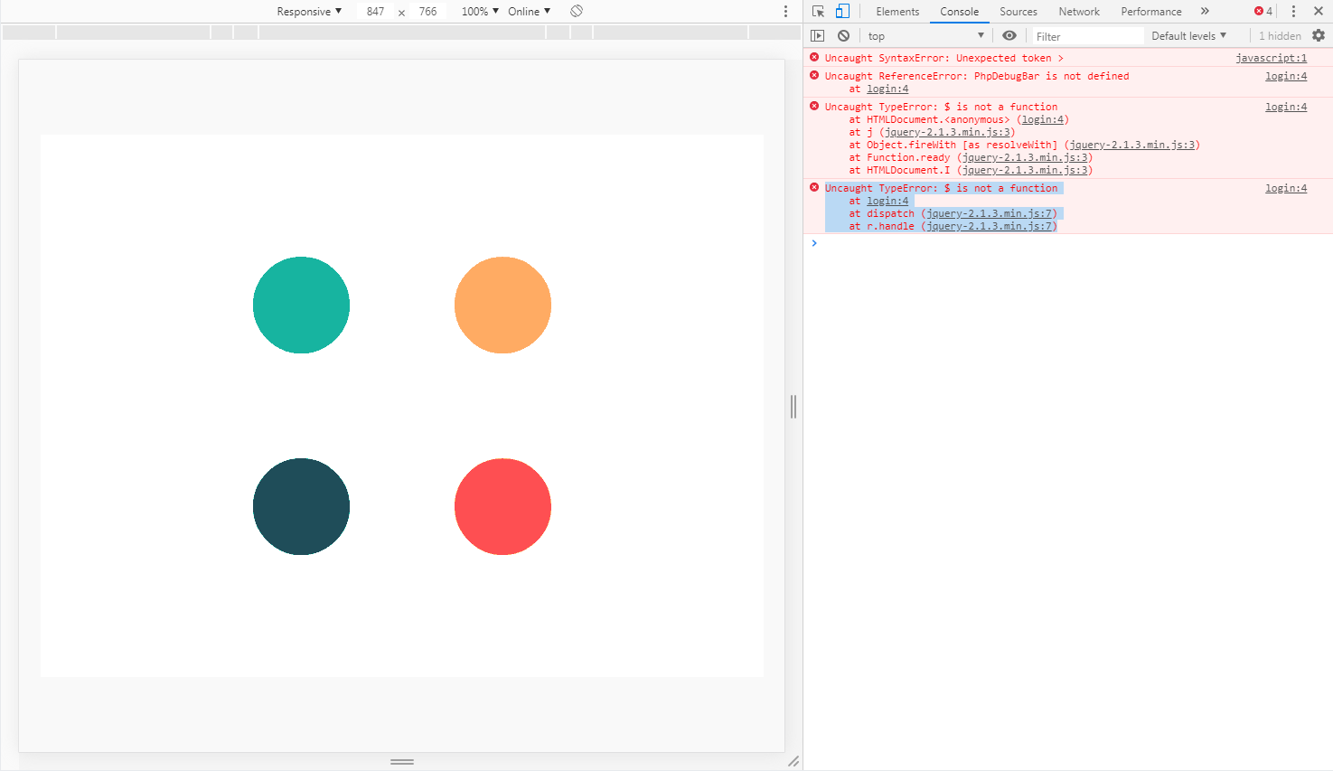Select the inspect element tool

pyautogui.click(x=818, y=11)
